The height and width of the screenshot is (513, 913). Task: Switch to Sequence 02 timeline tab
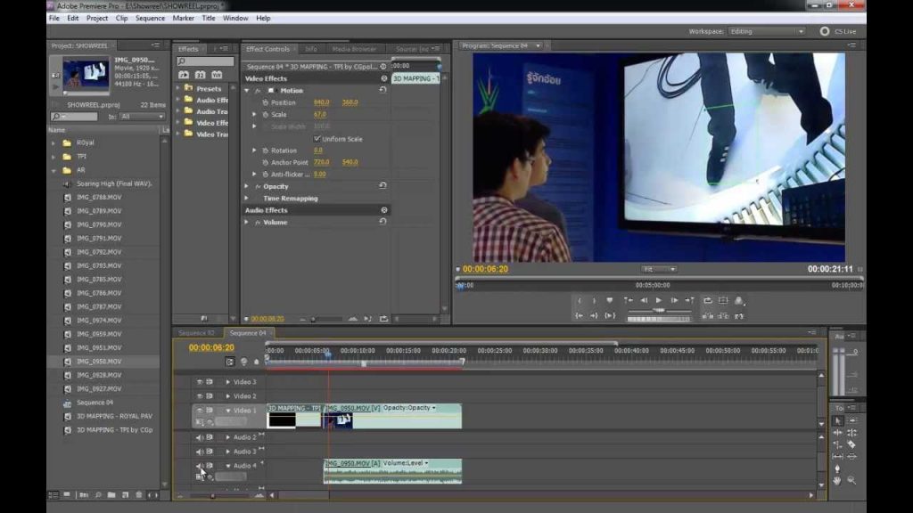[197, 333]
